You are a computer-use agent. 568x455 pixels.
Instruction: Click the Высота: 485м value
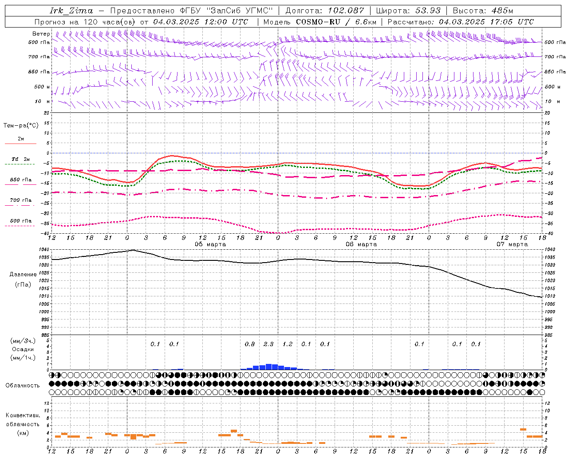(x=483, y=11)
